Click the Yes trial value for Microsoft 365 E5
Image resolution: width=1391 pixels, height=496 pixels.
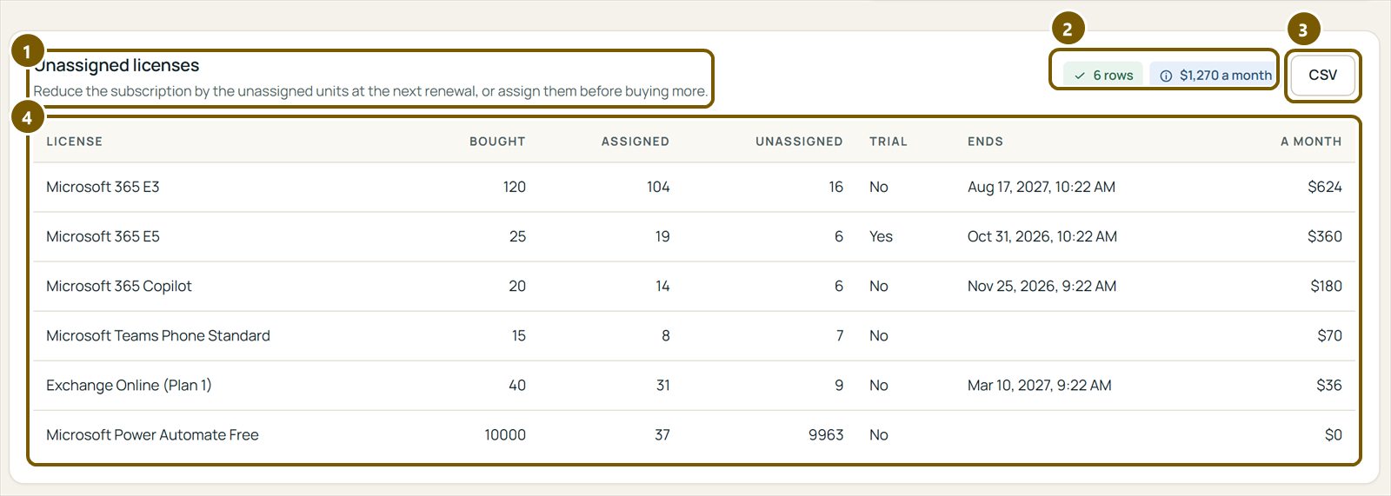(881, 236)
